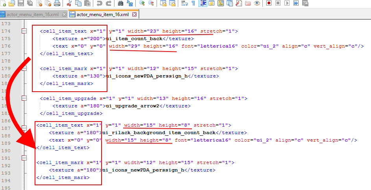Redo the last undone edit
Screen dimensions: 371x190
(x=108, y=3)
